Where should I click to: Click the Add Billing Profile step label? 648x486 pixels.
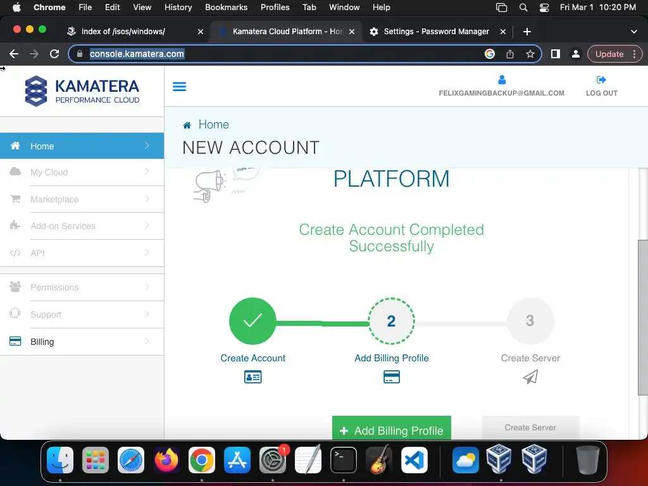click(x=391, y=358)
